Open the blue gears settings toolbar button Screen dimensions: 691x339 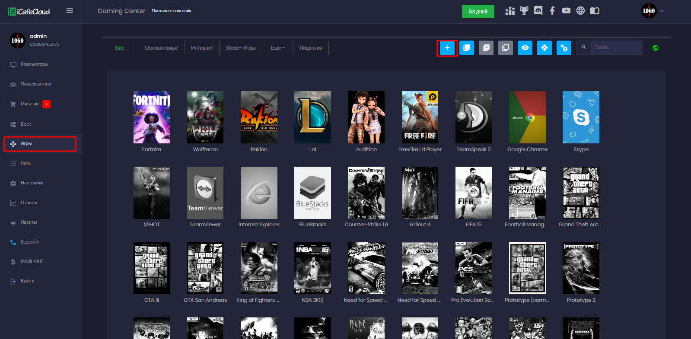point(564,48)
